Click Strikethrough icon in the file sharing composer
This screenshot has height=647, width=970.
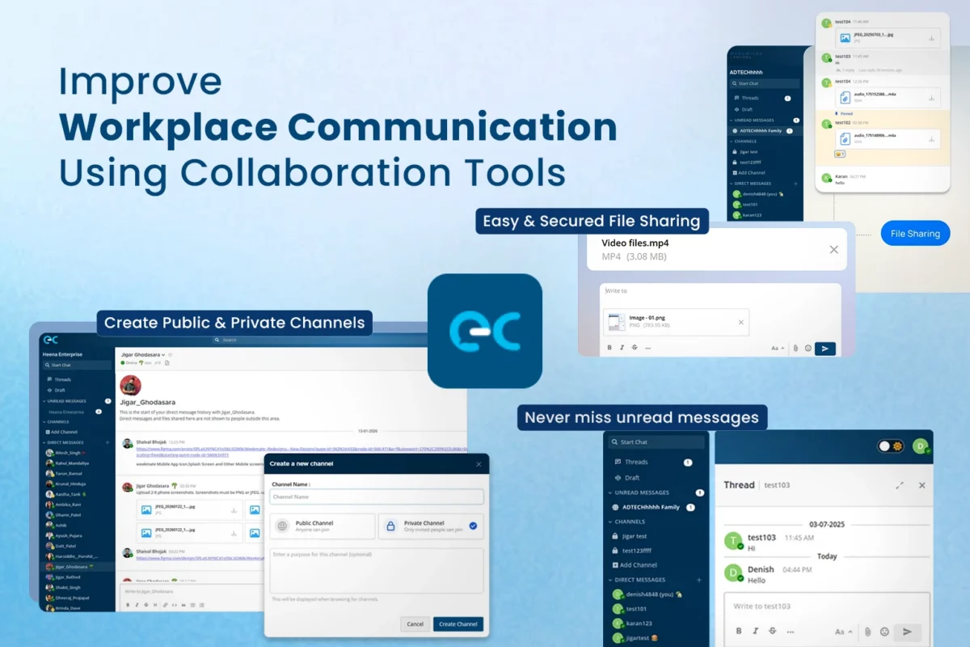(634, 348)
